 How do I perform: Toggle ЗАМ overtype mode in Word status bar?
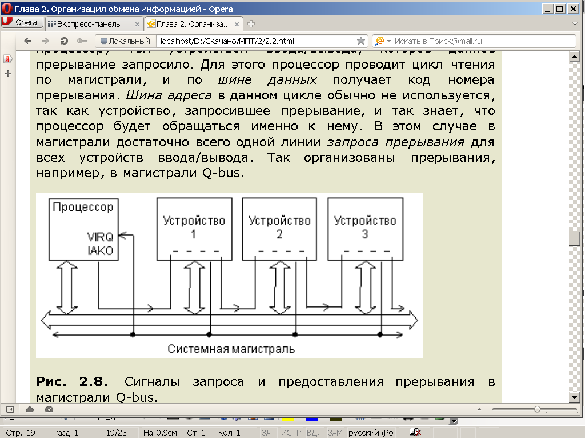pyautogui.click(x=335, y=433)
